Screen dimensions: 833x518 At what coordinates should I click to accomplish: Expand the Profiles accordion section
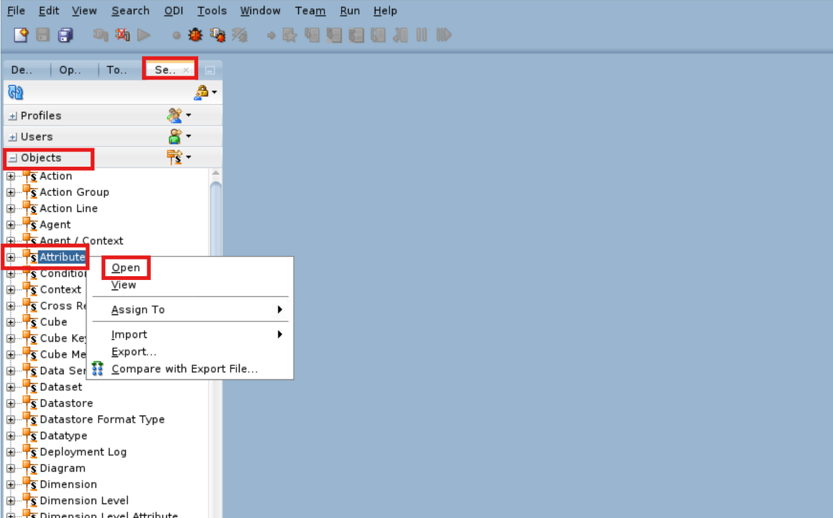(x=12, y=115)
